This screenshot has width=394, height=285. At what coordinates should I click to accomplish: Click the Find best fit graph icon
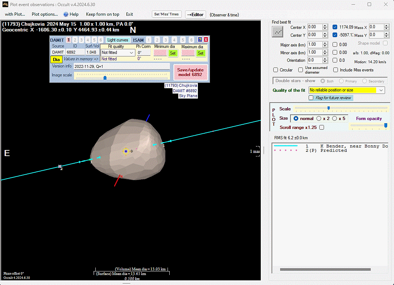(x=277, y=32)
